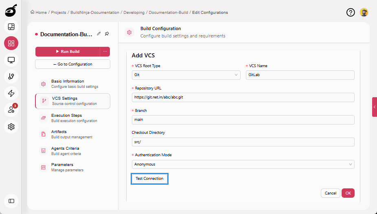Open BuildNinja-Documentation breadcrumb link
Viewport: 377px width, 214px height.
click(95, 12)
